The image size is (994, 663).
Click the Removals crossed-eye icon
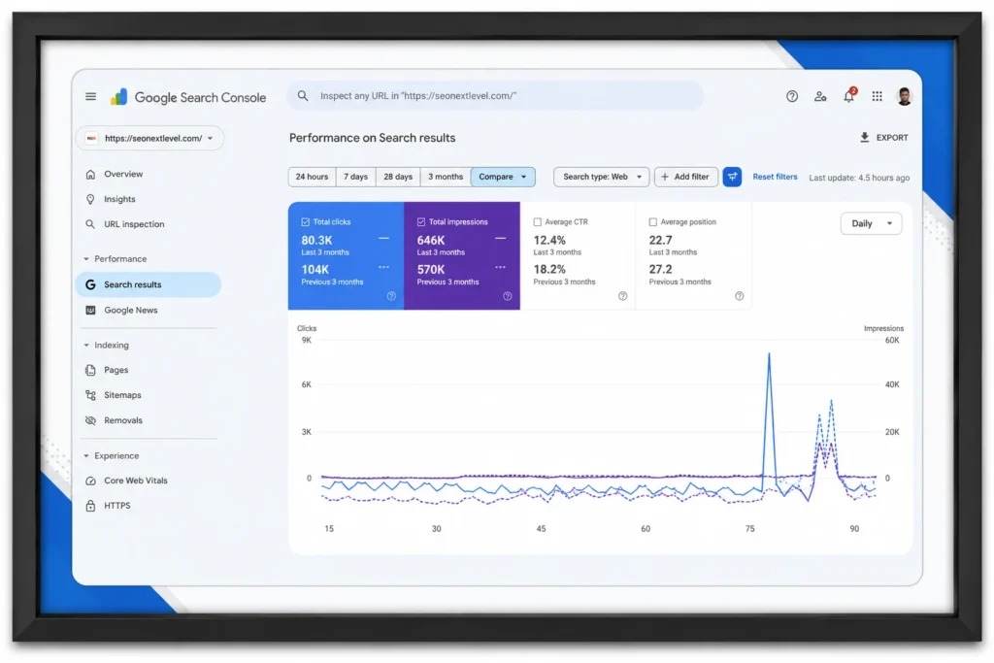point(90,420)
